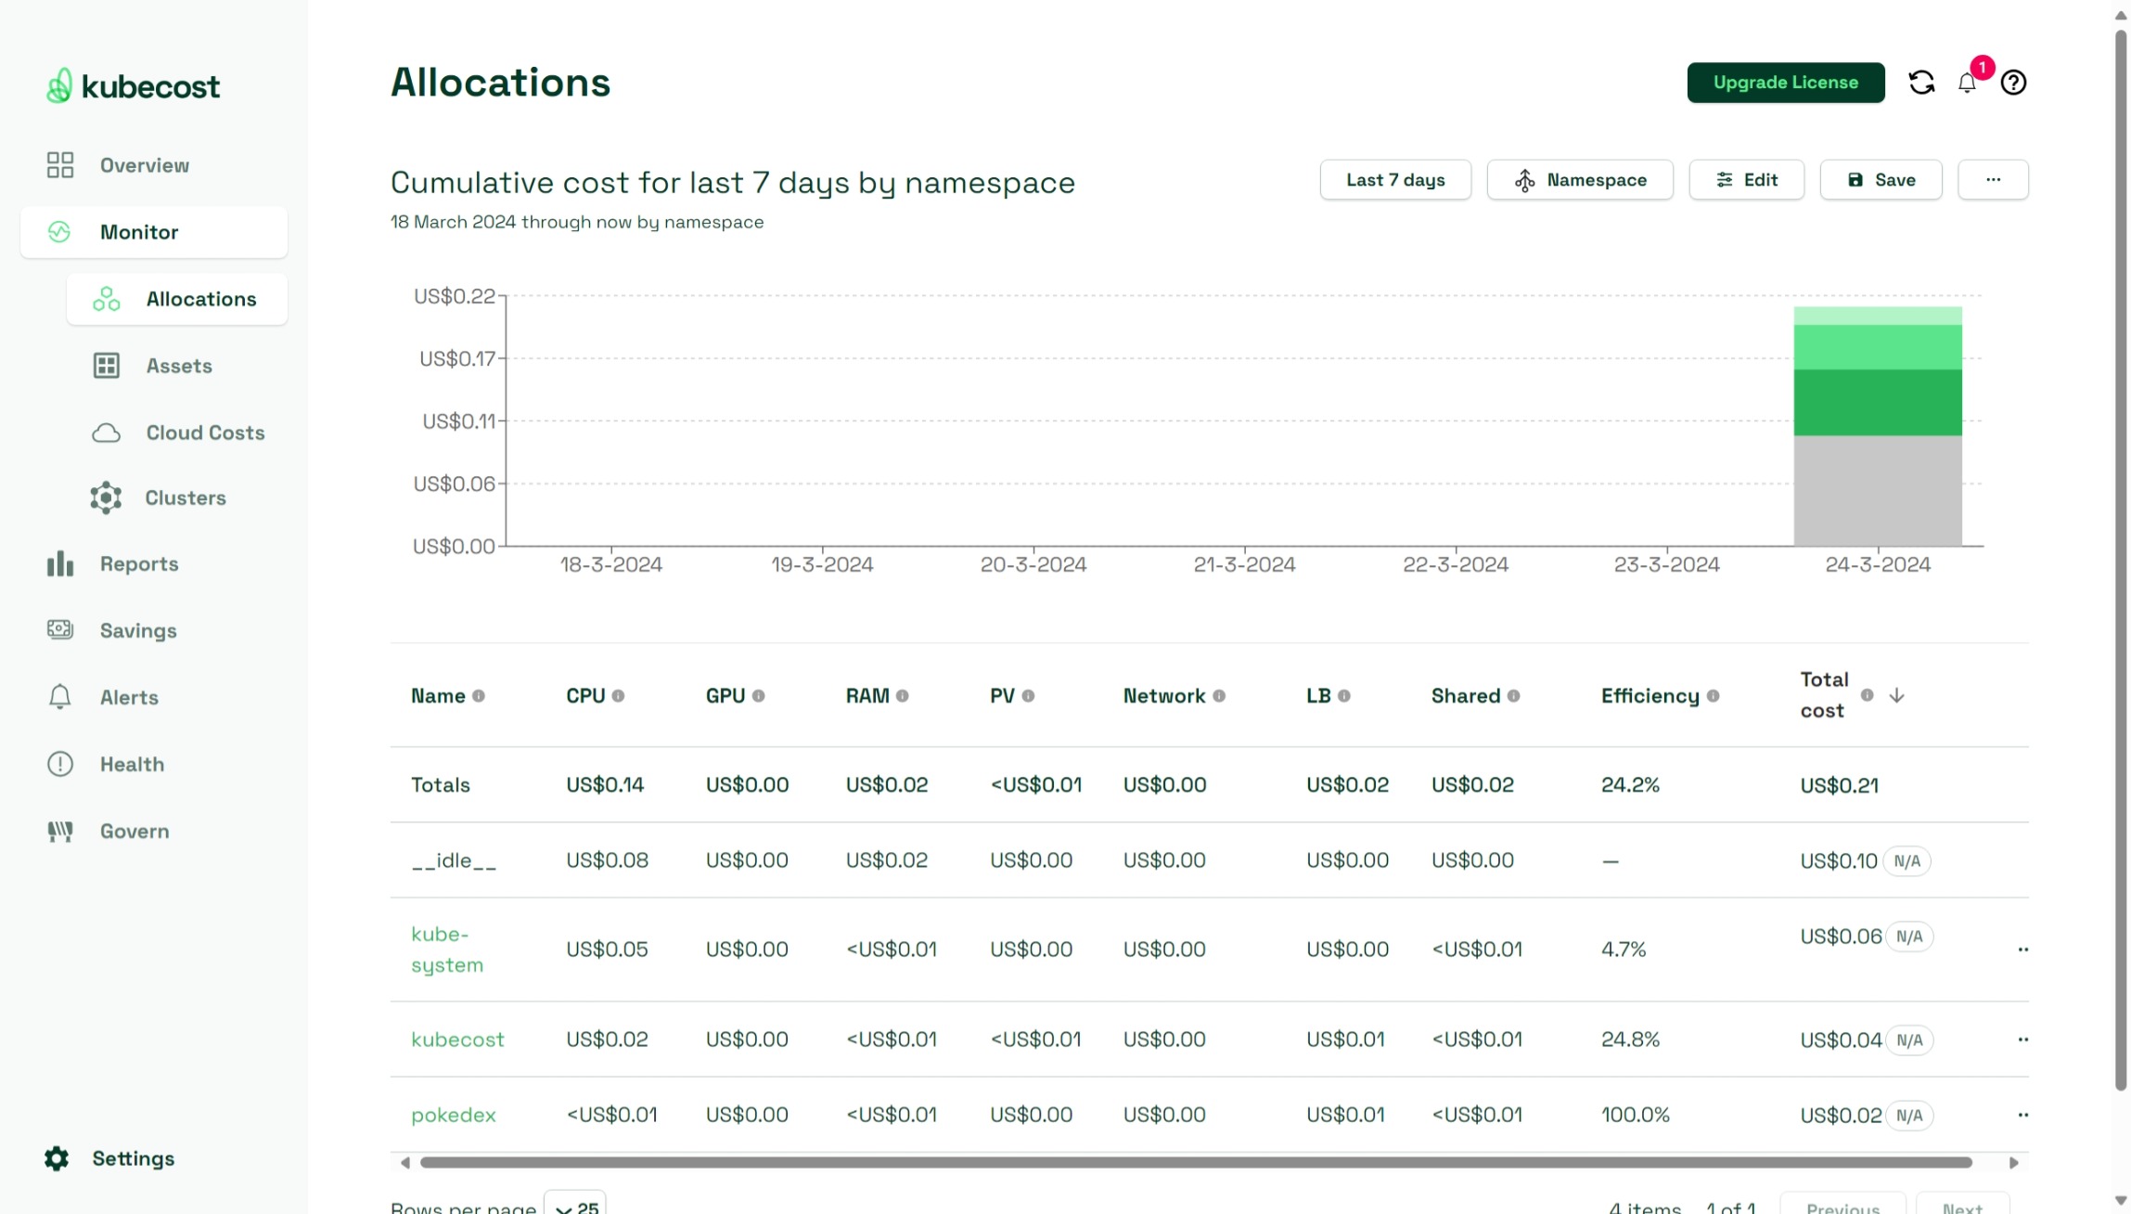Click the kubecost logo

(134, 86)
